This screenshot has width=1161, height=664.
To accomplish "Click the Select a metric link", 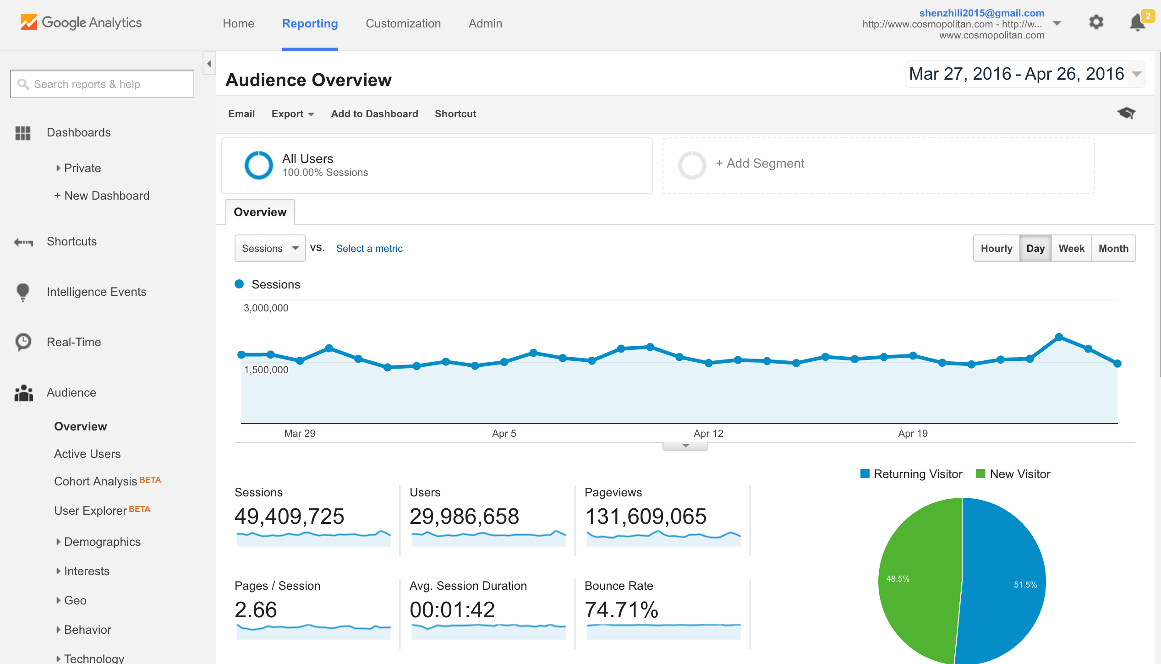I will (x=369, y=248).
